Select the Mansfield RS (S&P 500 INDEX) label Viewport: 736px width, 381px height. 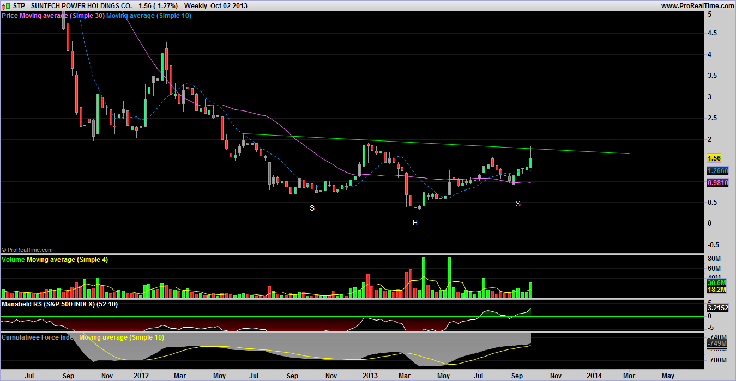[x=52, y=304]
